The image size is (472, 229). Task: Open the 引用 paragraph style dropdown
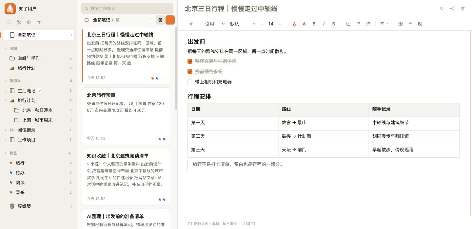point(215,24)
